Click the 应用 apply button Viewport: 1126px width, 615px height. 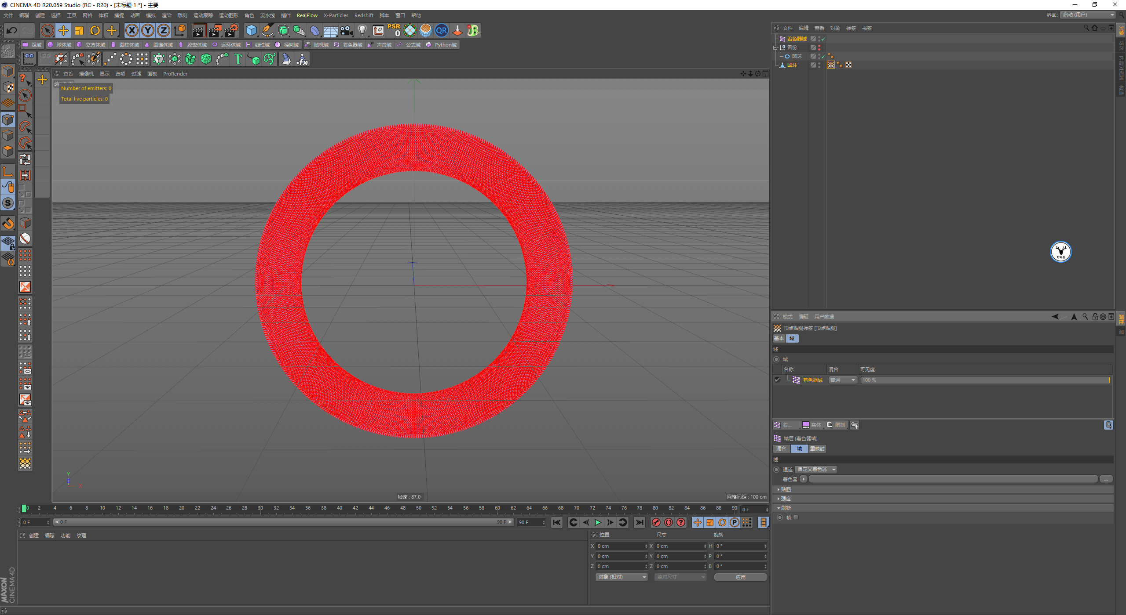740,577
